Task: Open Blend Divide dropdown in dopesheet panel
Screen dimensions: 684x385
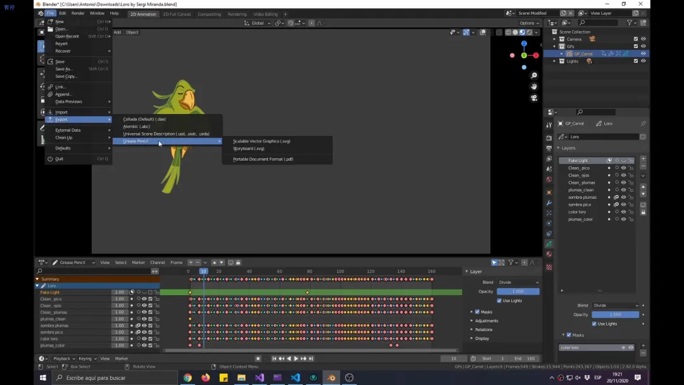Action: 518,282
